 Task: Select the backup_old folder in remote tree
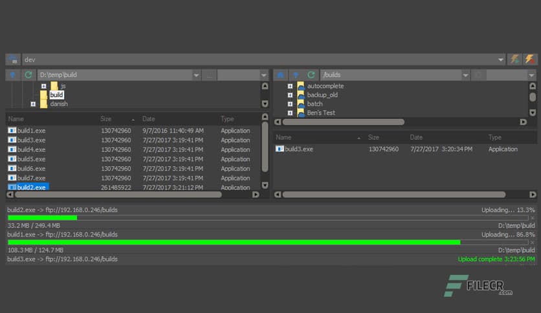pos(322,95)
